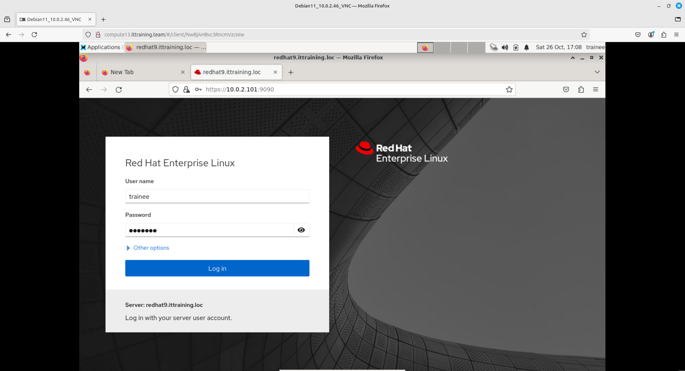685x371 pixels.
Task: Click the blue Log in button
Action: tap(217, 268)
